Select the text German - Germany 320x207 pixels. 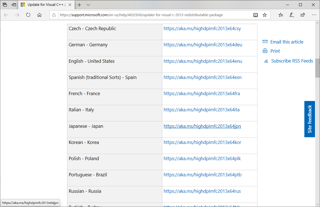pyautogui.click(x=88, y=45)
